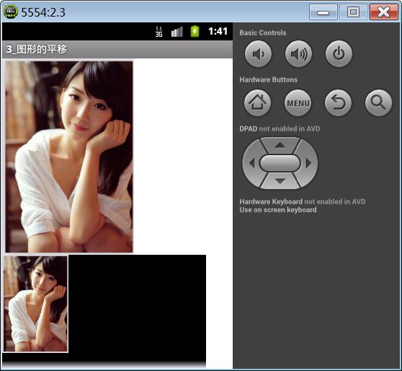Click the Hardware Buttons label

(x=268, y=79)
